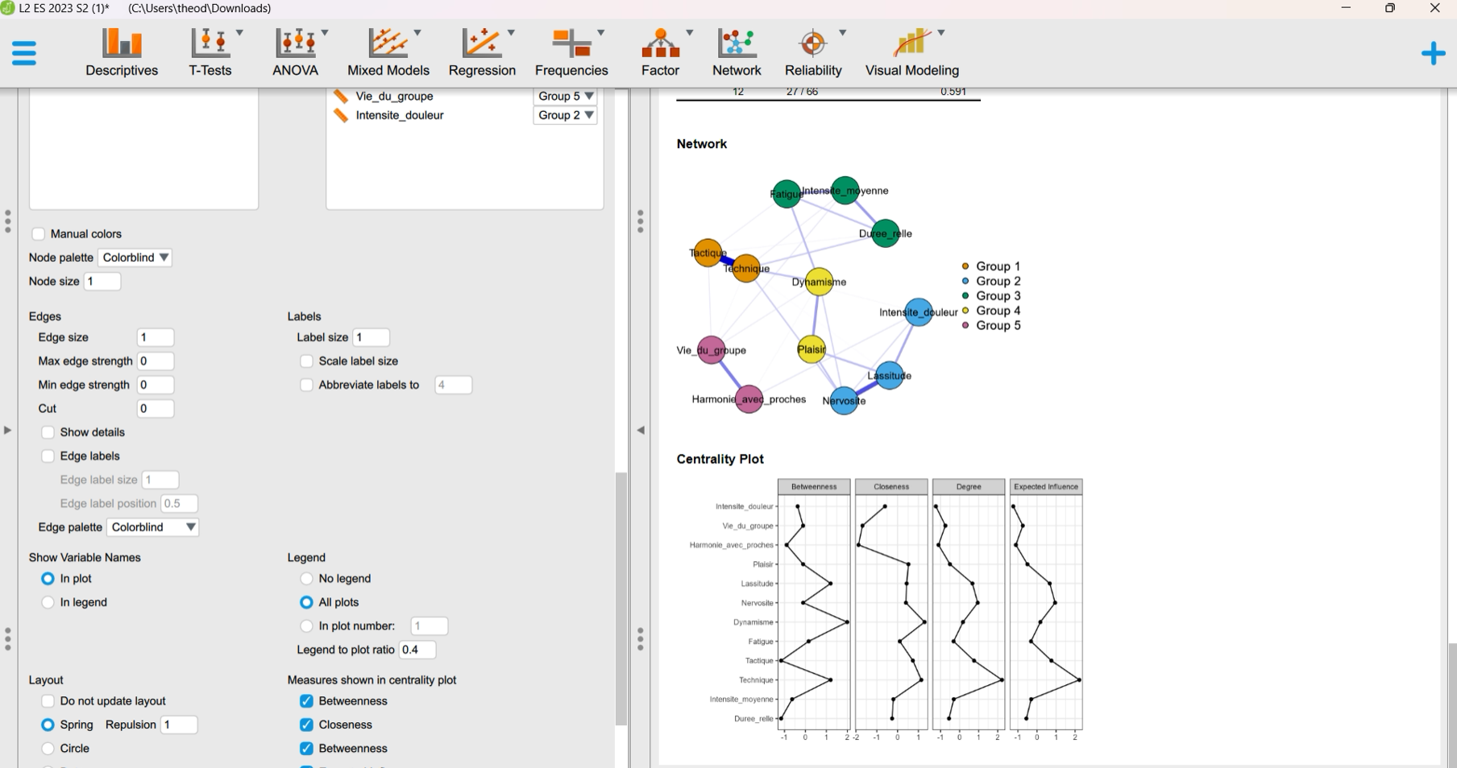Open the ANOVA module
The image size is (1457, 768).
pyautogui.click(x=296, y=53)
